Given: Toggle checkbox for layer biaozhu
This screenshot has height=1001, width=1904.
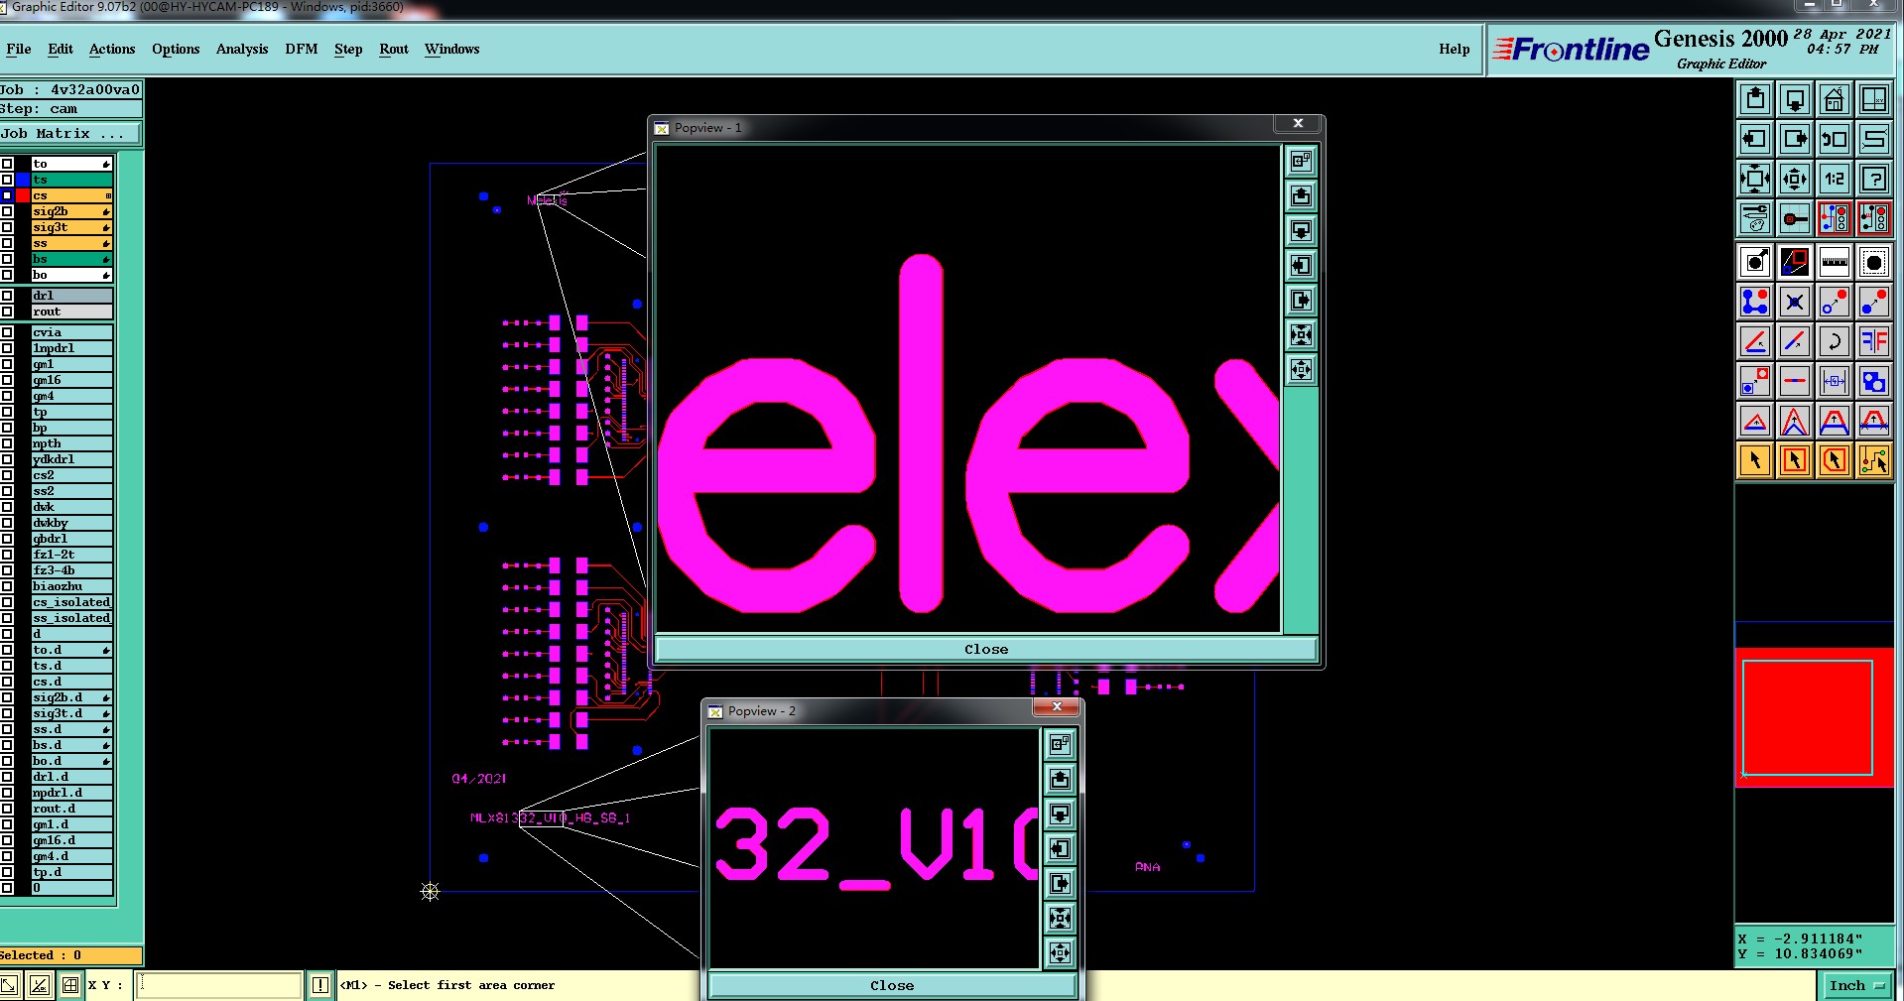Looking at the screenshot, I should tap(7, 586).
